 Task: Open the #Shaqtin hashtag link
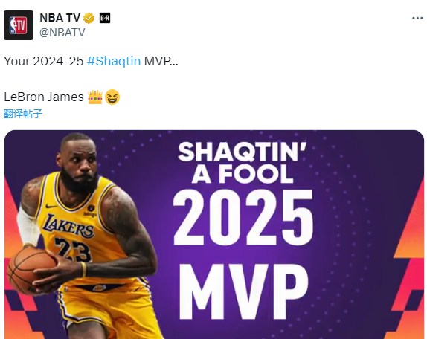tap(114, 61)
